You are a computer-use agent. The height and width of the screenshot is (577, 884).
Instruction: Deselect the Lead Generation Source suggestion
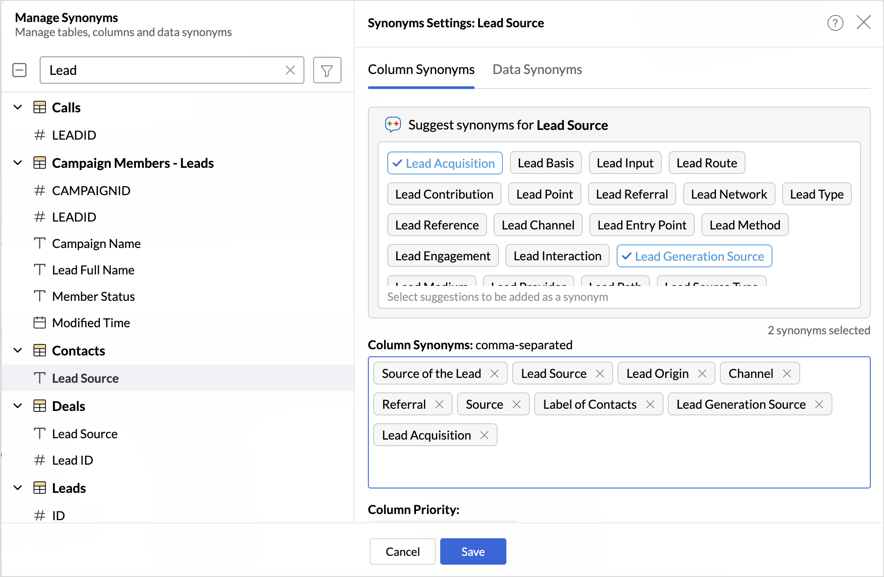click(694, 256)
